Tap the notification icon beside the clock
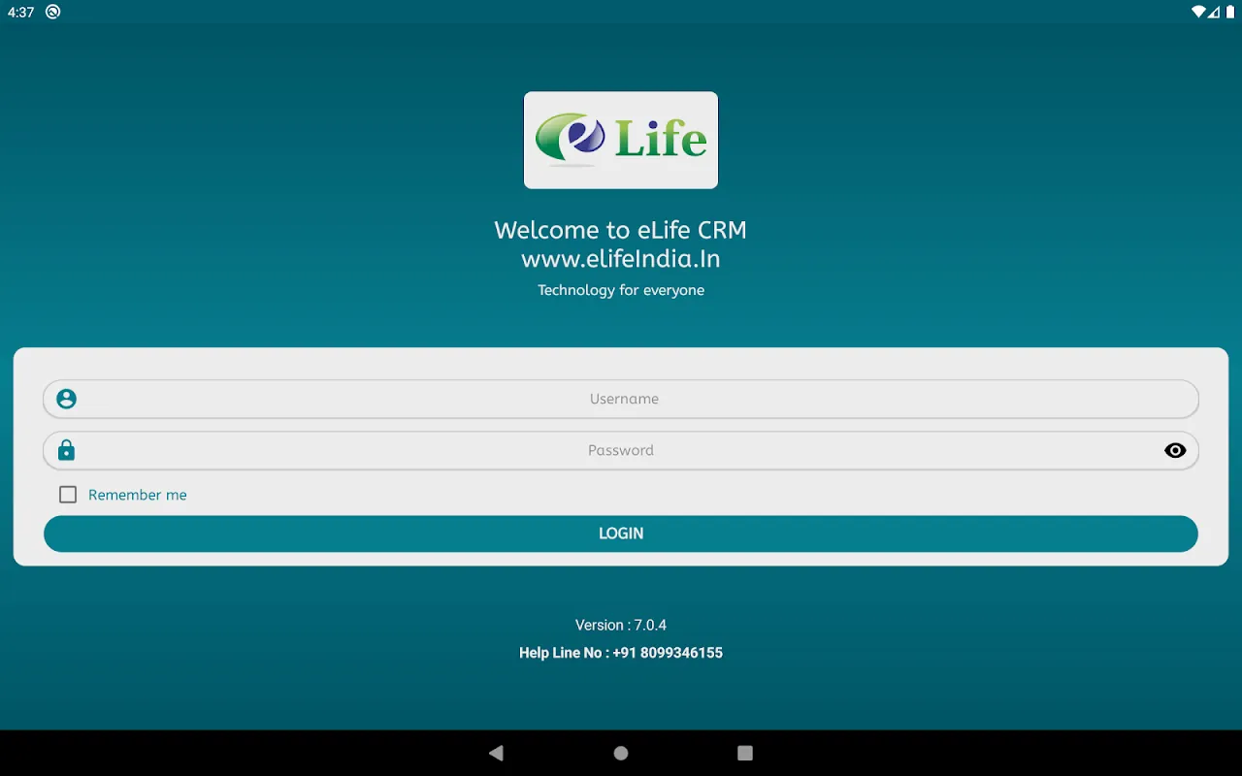1242x776 pixels. [x=53, y=12]
